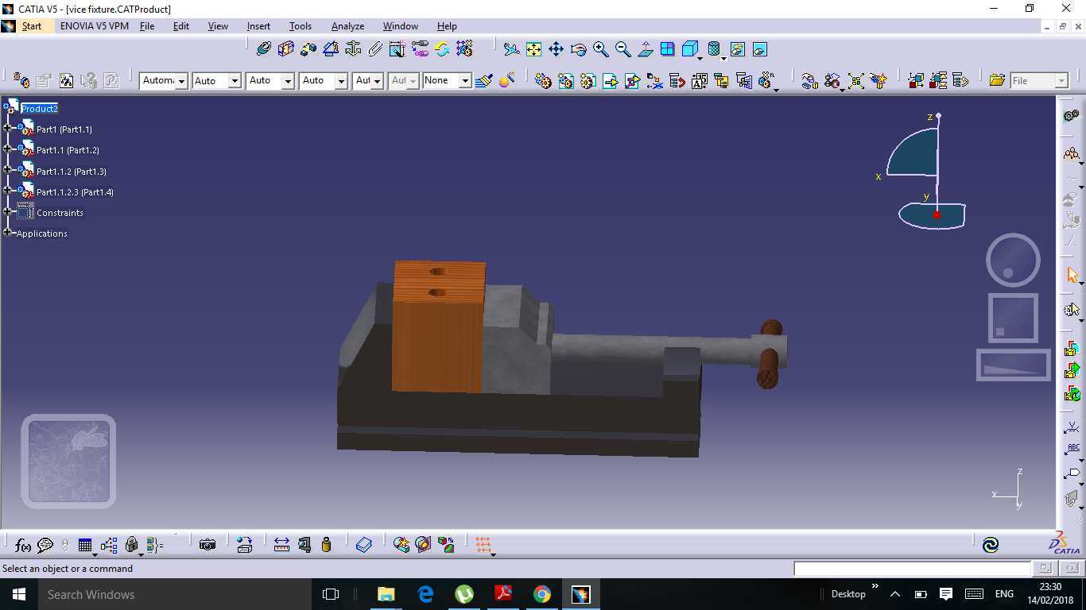Click the Measure Between icon
Viewport: 1086px width, 610px height.
(x=281, y=545)
